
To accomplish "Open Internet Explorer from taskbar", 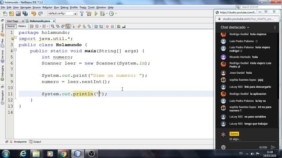I will (23, 154).
